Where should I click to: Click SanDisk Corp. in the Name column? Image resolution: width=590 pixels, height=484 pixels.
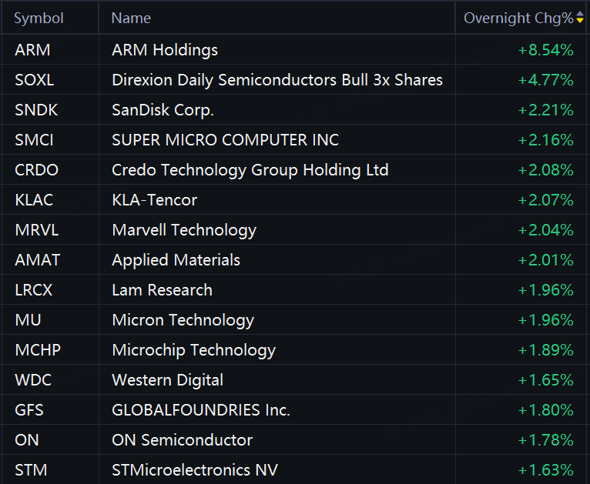click(163, 110)
